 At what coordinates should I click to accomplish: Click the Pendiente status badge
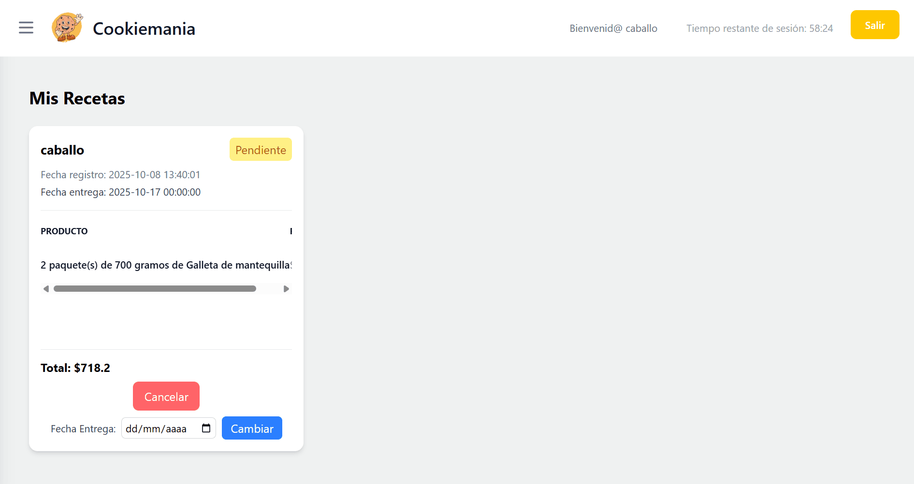pyautogui.click(x=261, y=150)
